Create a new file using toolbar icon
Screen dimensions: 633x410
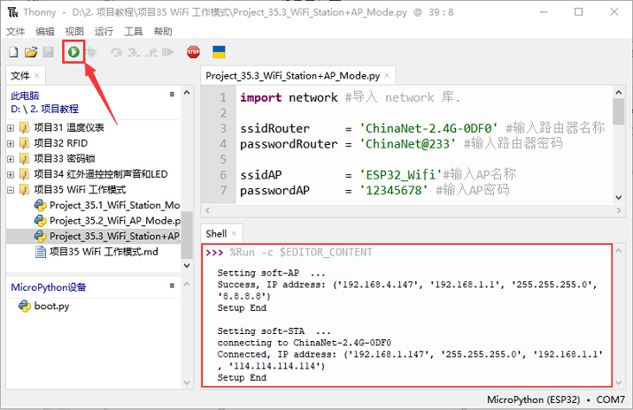pos(13,52)
